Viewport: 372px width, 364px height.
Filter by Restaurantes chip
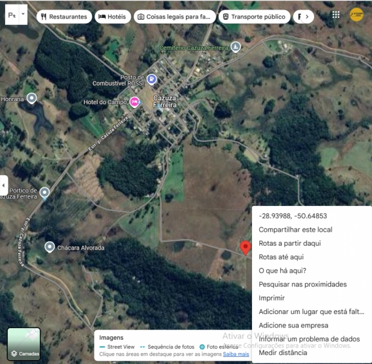click(64, 17)
